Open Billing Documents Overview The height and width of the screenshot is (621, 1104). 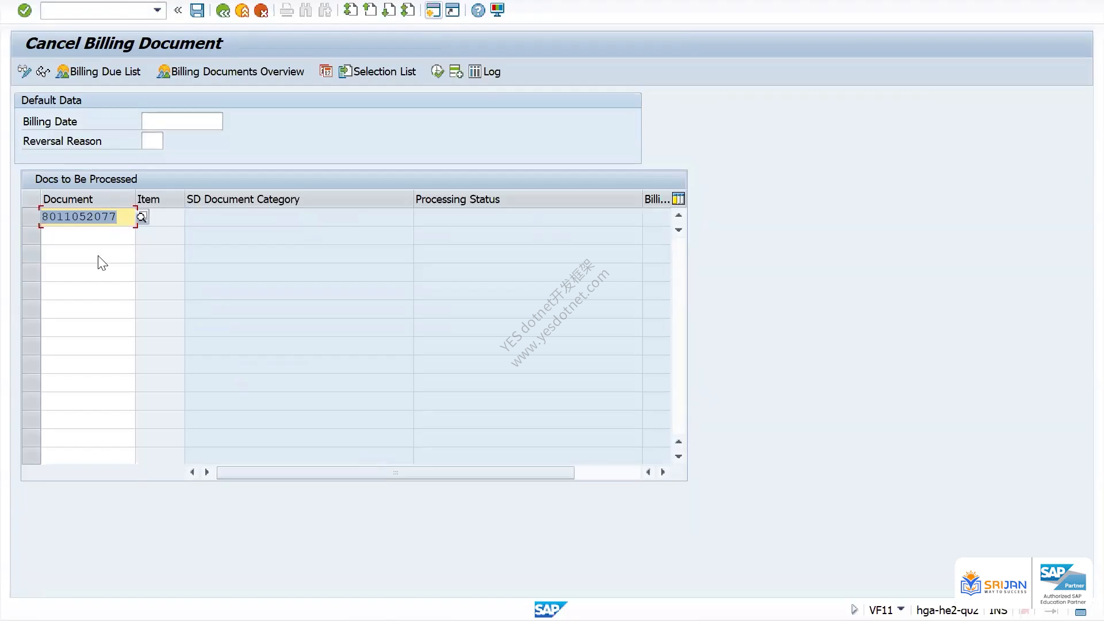tap(231, 71)
